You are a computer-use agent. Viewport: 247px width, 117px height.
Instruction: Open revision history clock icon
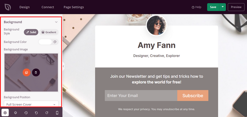26,113
